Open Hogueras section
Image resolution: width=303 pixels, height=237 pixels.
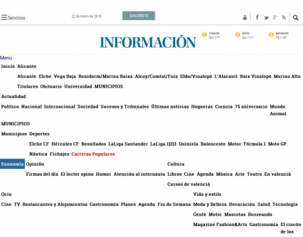202,107
